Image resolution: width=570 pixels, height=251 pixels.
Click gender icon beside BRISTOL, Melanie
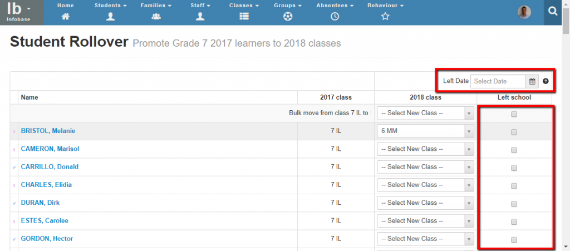click(14, 131)
